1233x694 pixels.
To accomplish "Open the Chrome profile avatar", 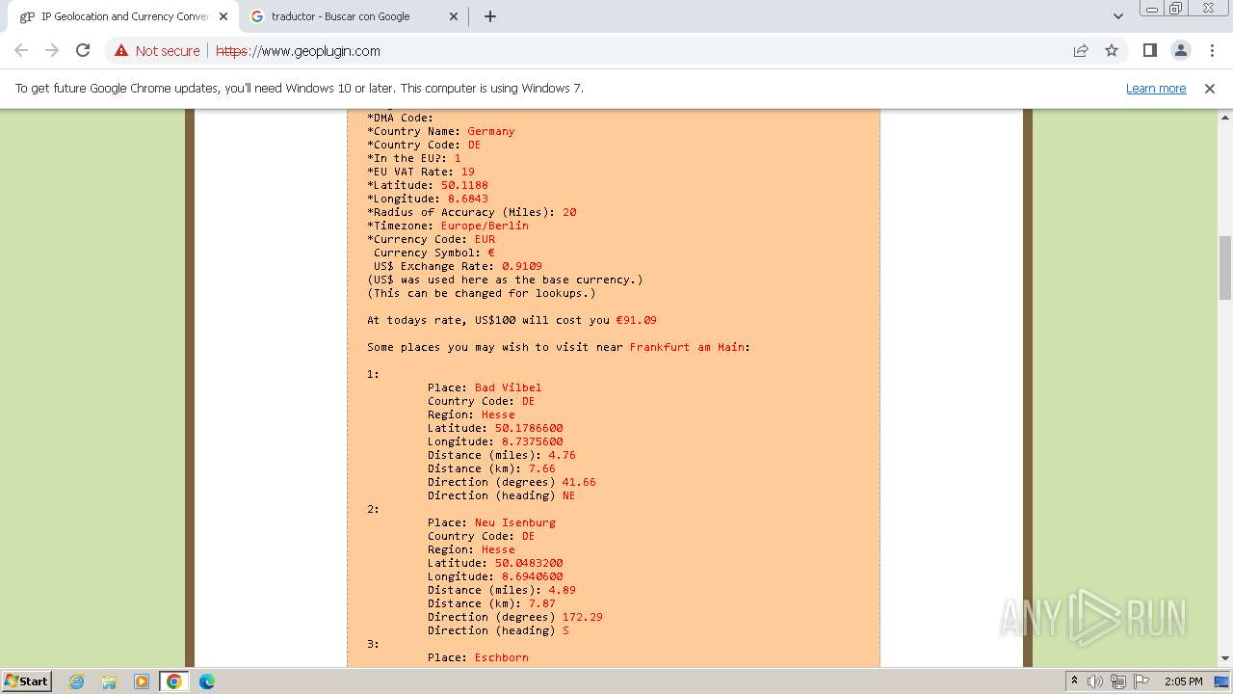I will pyautogui.click(x=1180, y=51).
